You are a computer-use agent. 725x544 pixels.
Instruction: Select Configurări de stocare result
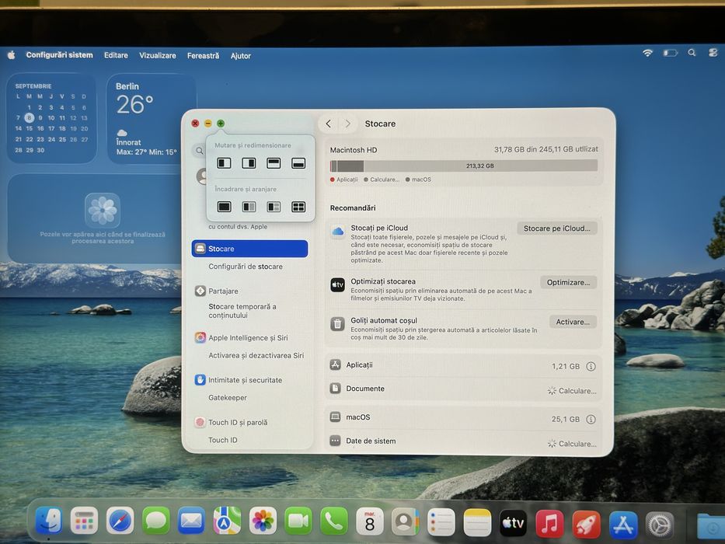click(x=245, y=267)
